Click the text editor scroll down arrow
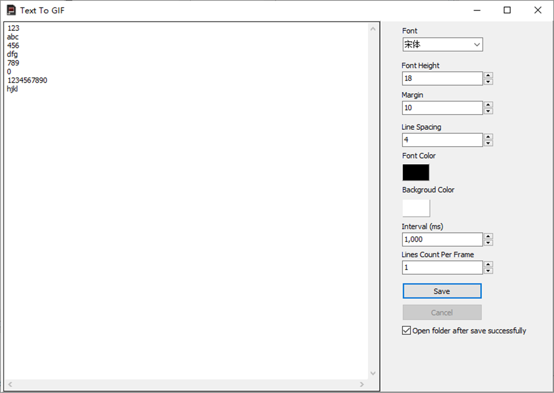 point(373,373)
